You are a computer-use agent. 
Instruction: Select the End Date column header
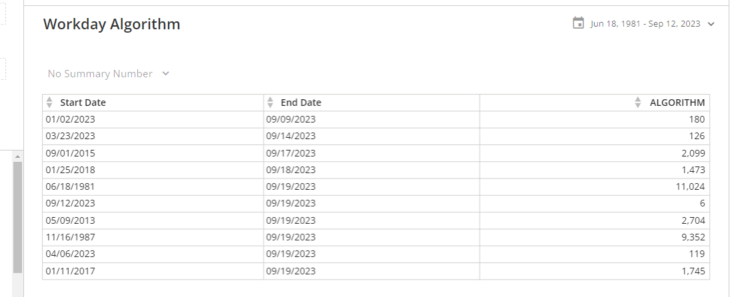301,103
